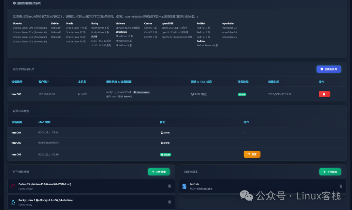352x210 pixels.
Task: Click the 创建时间 column header
Action: (x=274, y=82)
